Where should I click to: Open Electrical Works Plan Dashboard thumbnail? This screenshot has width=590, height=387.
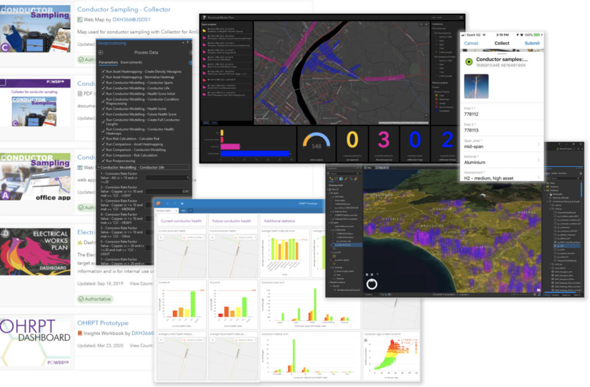click(35, 252)
